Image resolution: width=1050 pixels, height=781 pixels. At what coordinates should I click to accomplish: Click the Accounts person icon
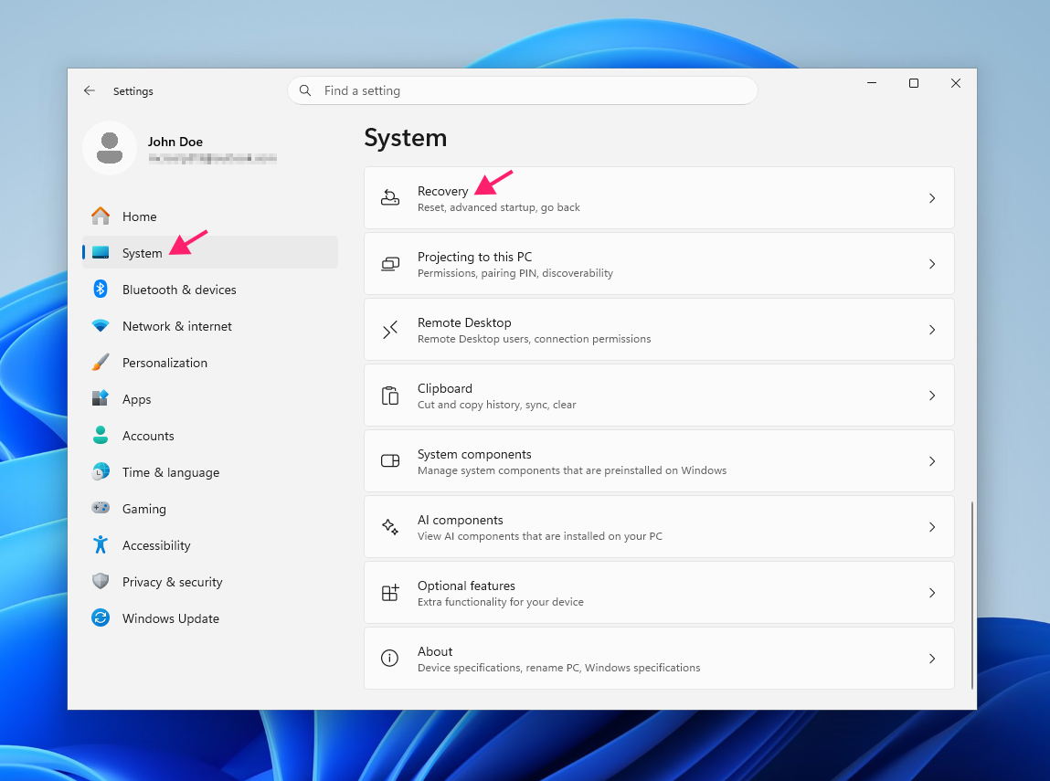(101, 435)
